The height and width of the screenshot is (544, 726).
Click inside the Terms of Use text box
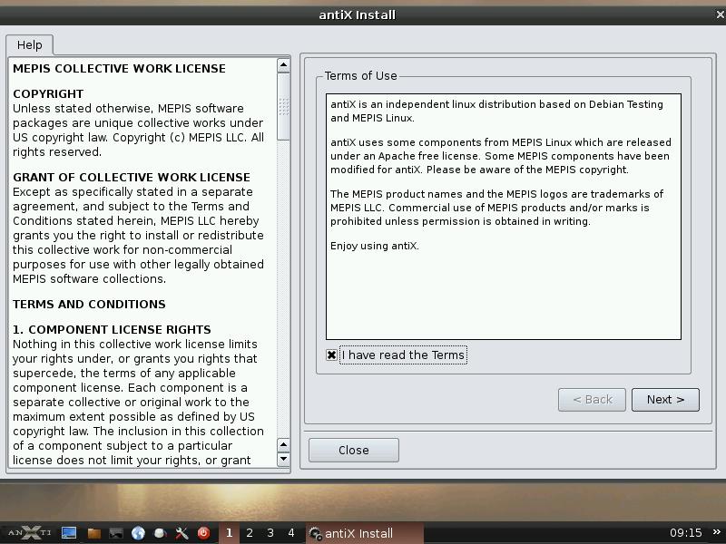tap(504, 217)
